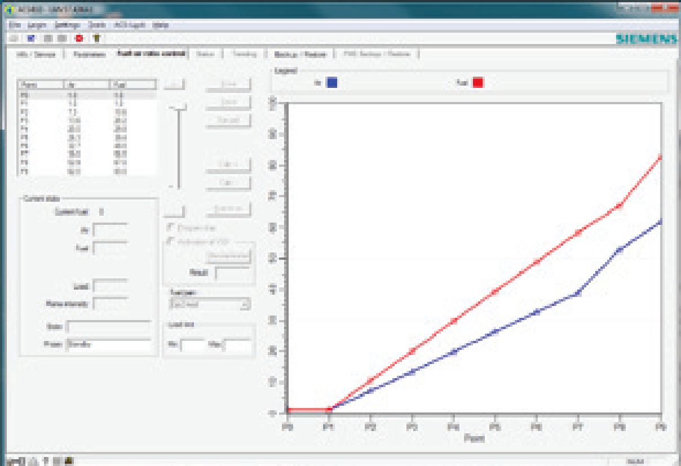
Task: Switch to the Parameters tab
Action: 90,54
